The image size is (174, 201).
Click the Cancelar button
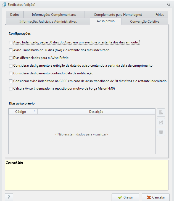[x=156, y=197]
